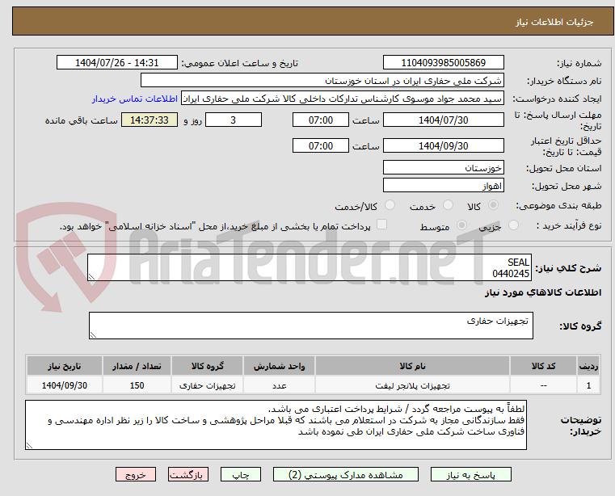Screen dimensions: 615x496
Task: Click the ایجاد کننده درخواست field
Action: click(343, 99)
